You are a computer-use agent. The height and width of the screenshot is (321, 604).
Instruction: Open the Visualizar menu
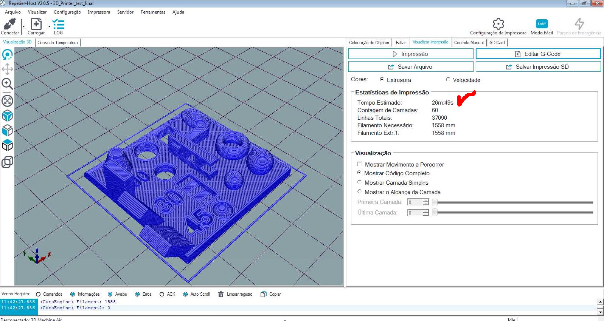(x=37, y=12)
